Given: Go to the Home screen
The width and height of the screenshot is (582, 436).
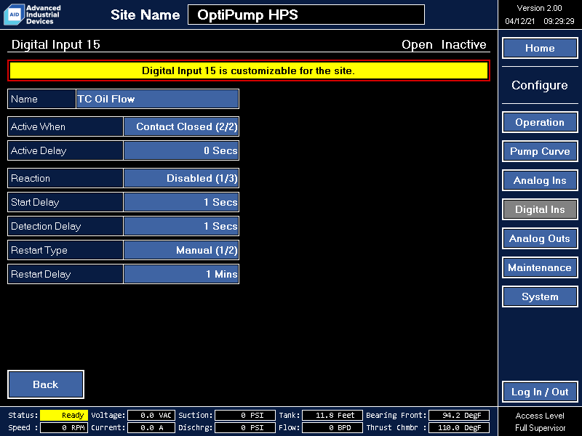Looking at the screenshot, I should pyautogui.click(x=540, y=48).
